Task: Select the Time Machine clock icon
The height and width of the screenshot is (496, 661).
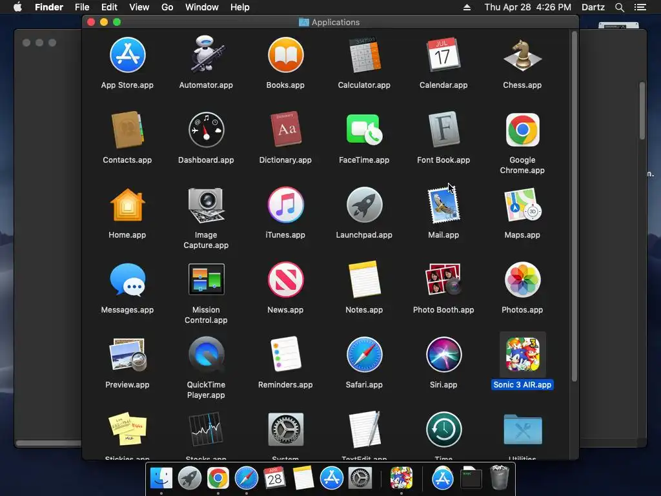Action: tap(443, 429)
